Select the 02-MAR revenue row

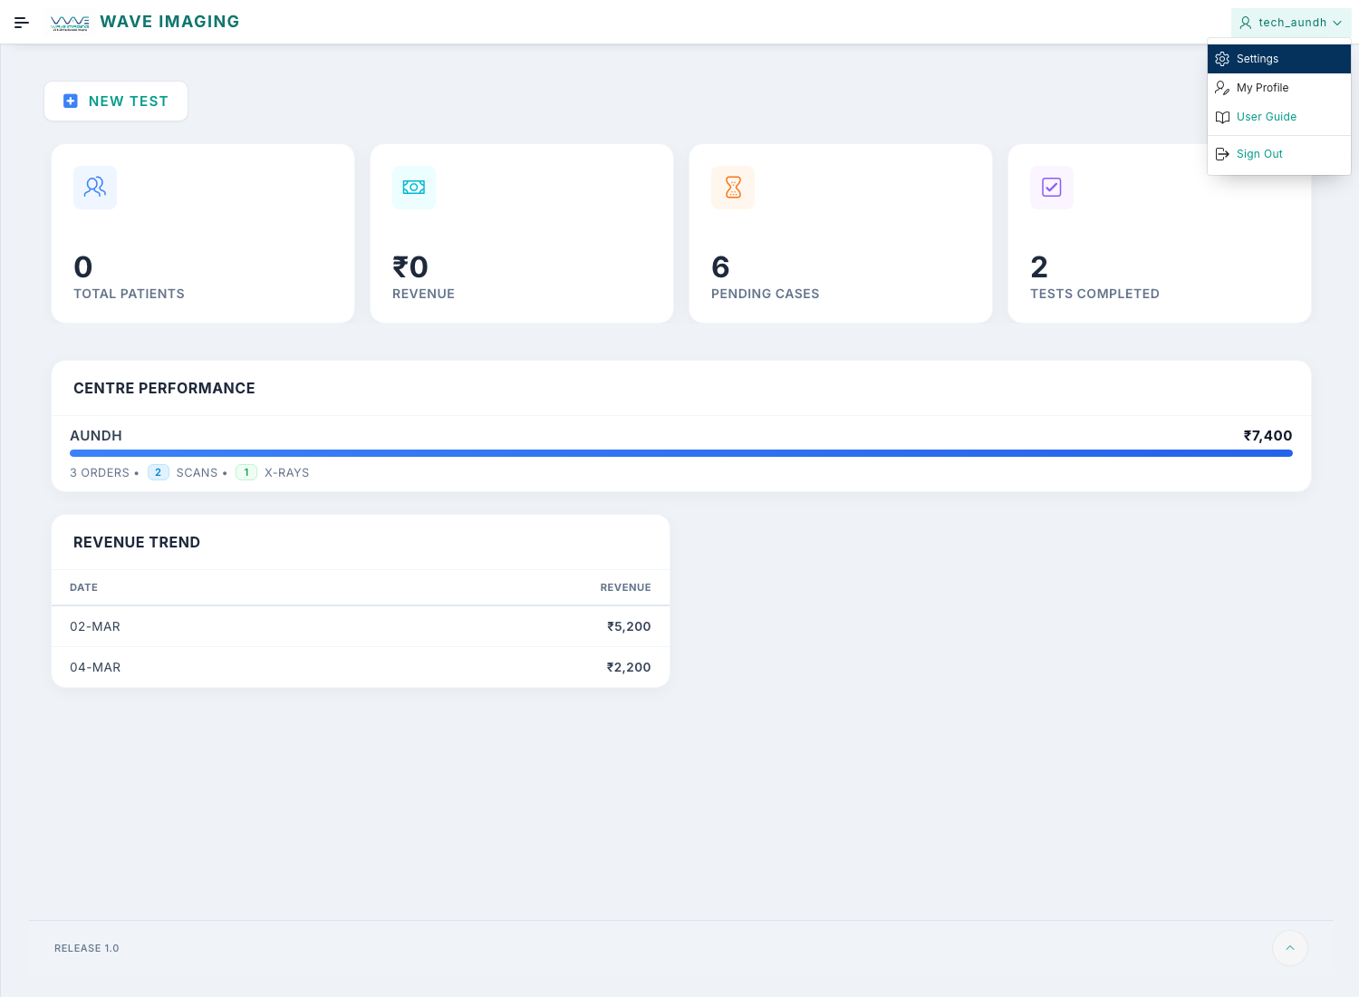[x=360, y=626]
